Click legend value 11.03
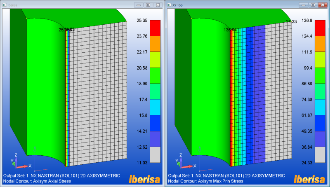Screen dimensions: 330x187 pyautogui.click(x=142, y=163)
